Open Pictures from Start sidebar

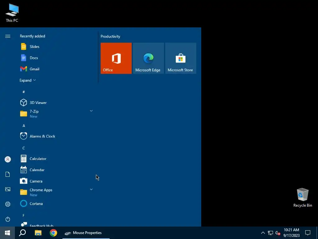tap(8, 189)
